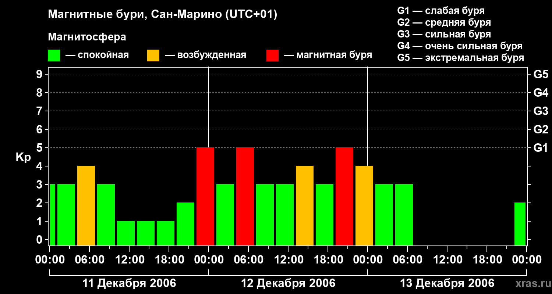Click the xras.ru watermark link
552x294 pixels.
click(532, 283)
